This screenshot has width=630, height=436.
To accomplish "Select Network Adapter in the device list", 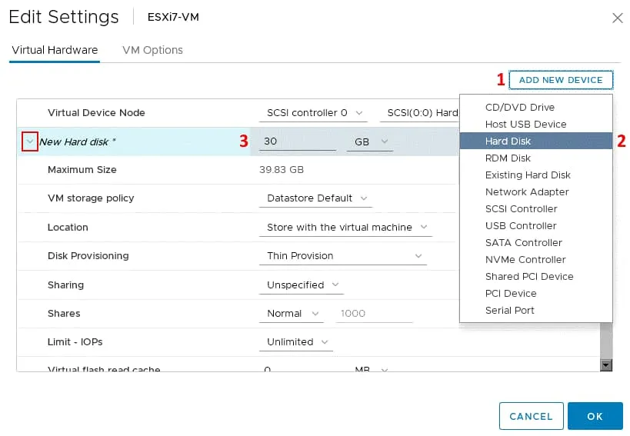I will click(x=527, y=192).
